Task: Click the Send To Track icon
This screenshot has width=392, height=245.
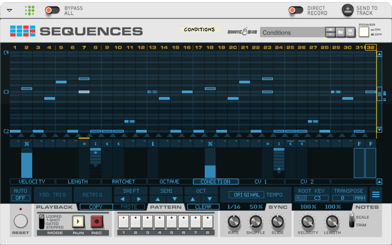Action: point(347,10)
